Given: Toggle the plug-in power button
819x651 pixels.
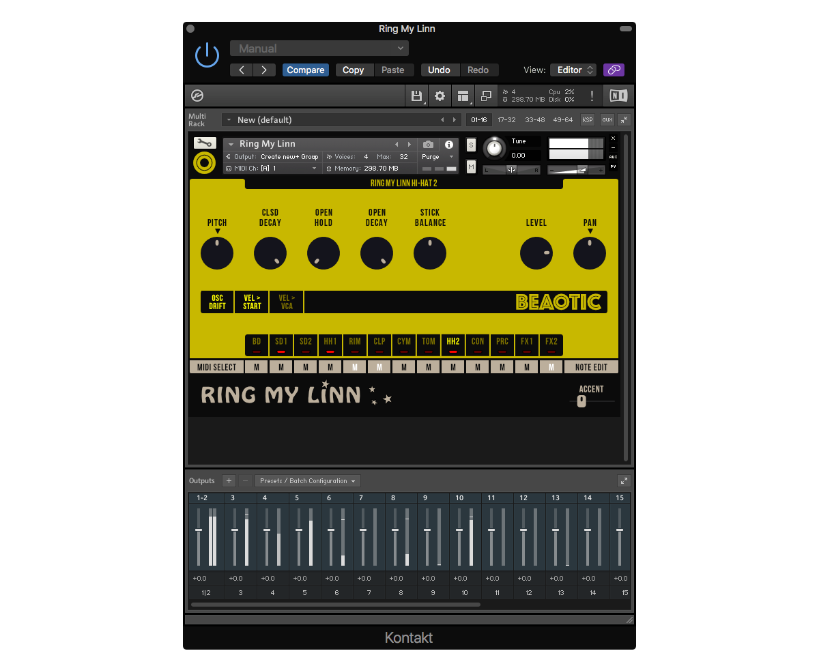Looking at the screenshot, I should 207,55.
